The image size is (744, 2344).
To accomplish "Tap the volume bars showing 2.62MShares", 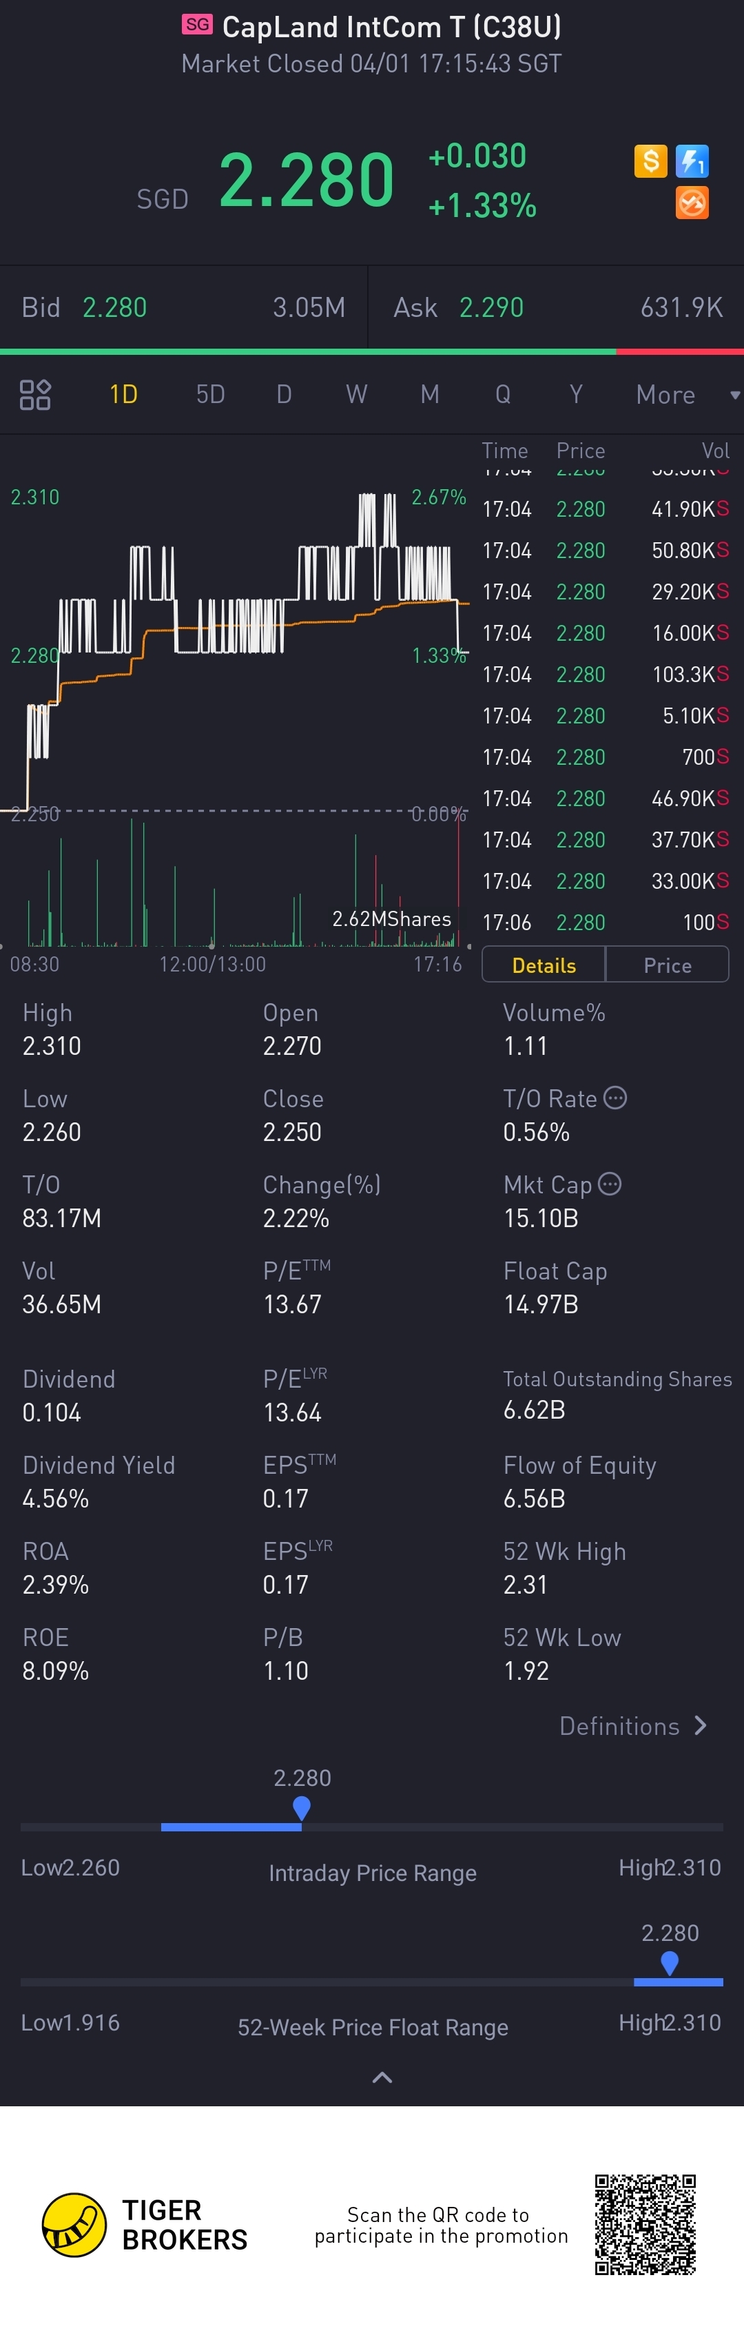I will click(235, 883).
